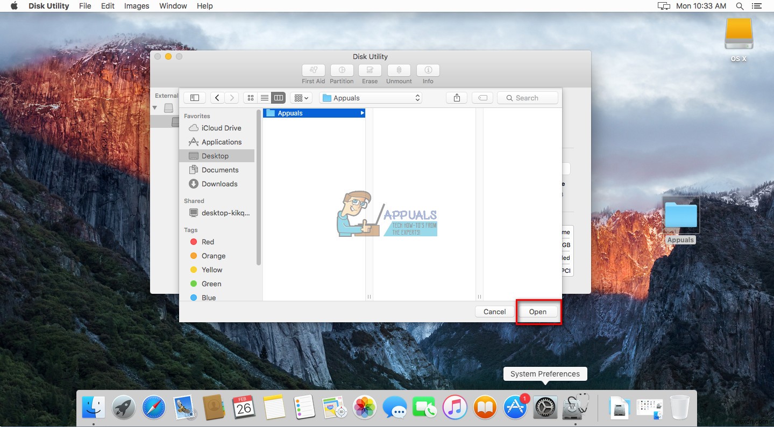Click the Cancel button

click(x=493, y=312)
